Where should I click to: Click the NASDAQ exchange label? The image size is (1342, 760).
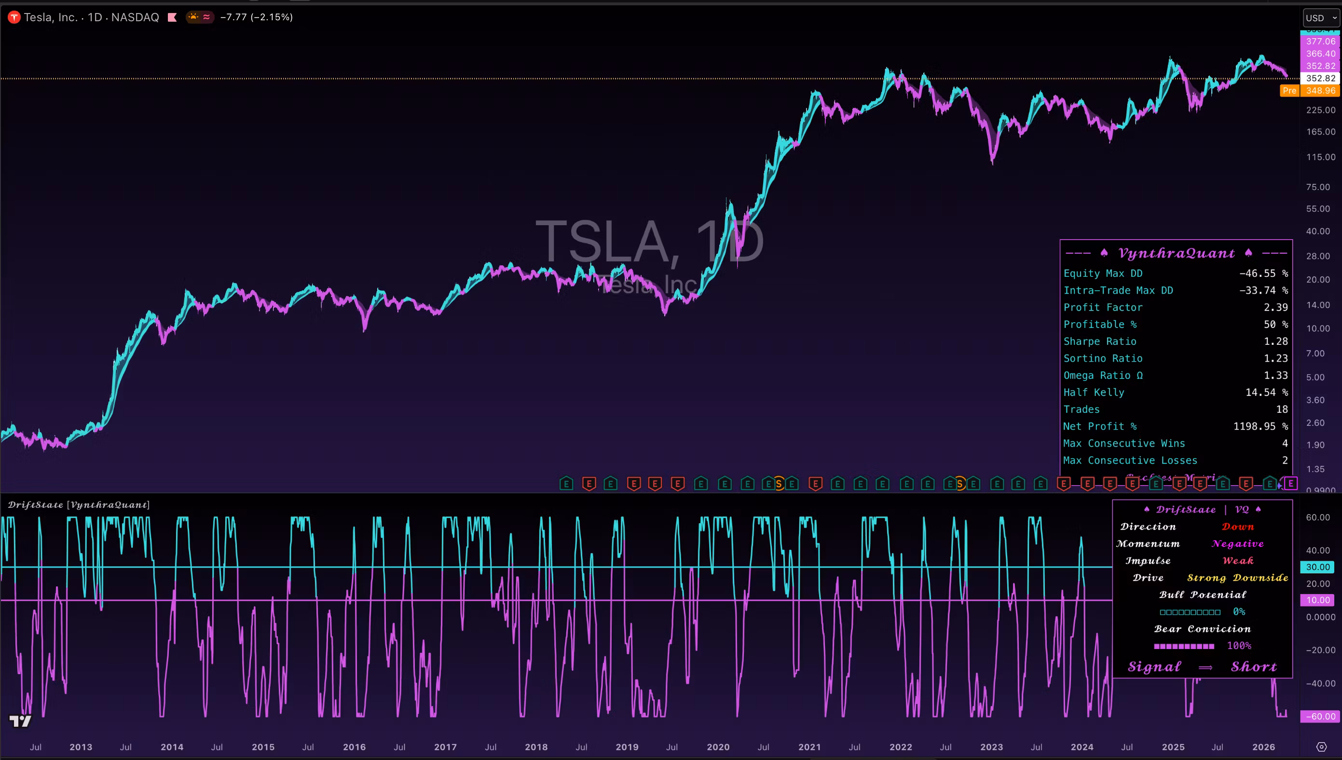coord(135,17)
